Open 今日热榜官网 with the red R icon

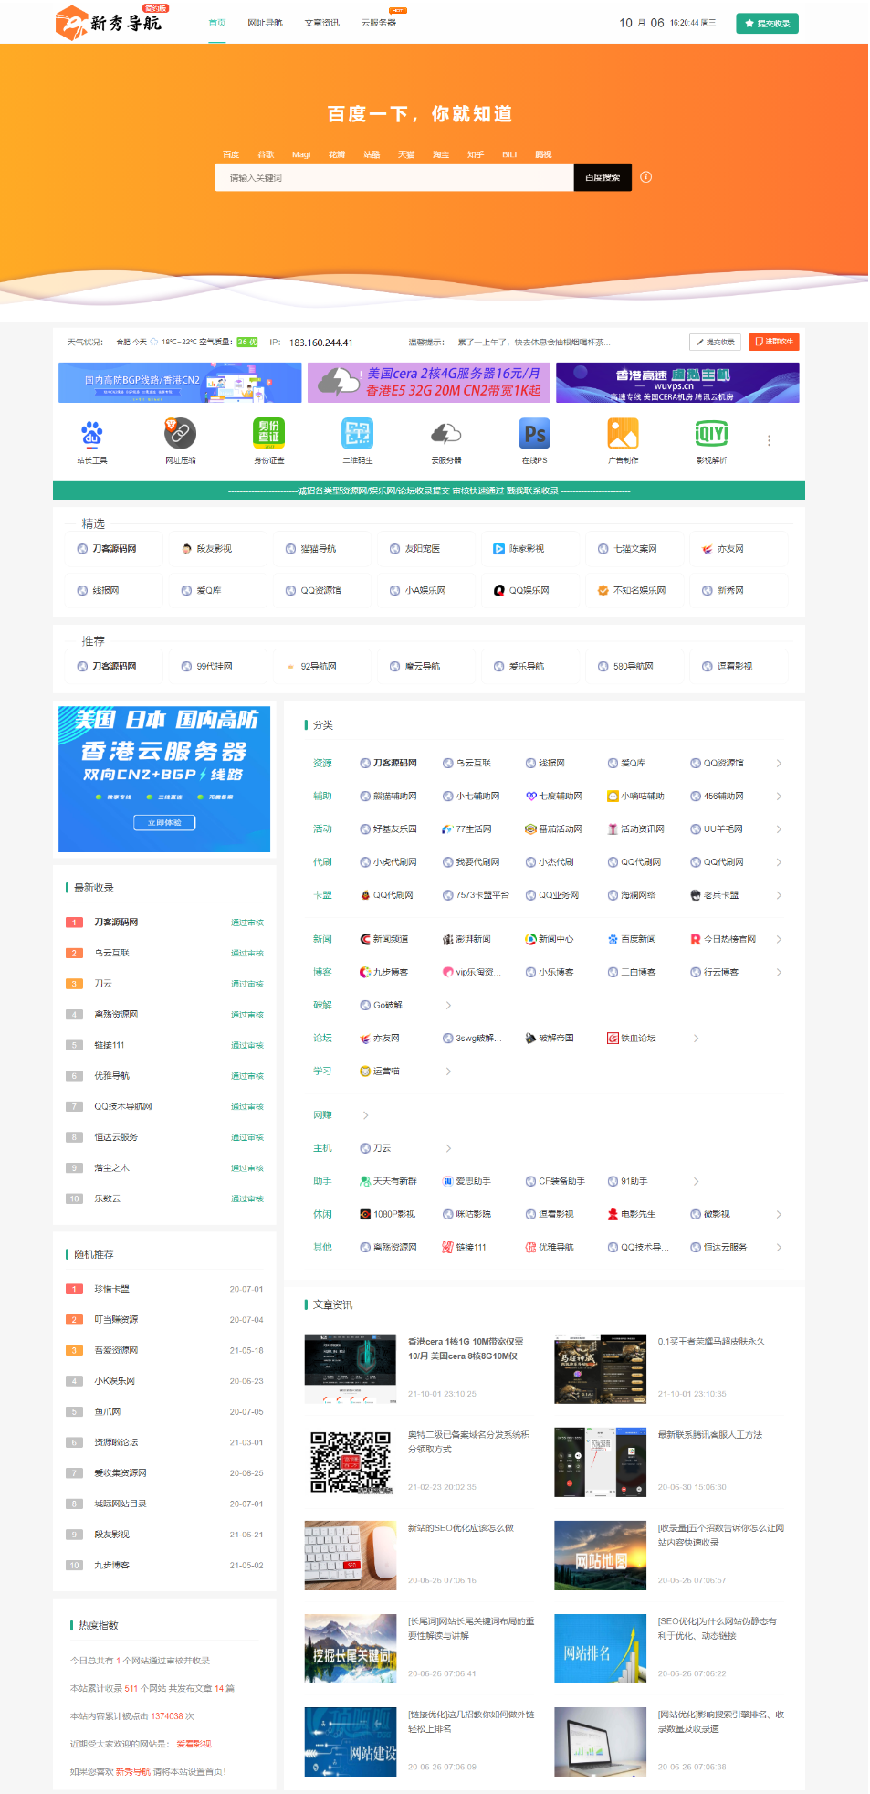(723, 939)
